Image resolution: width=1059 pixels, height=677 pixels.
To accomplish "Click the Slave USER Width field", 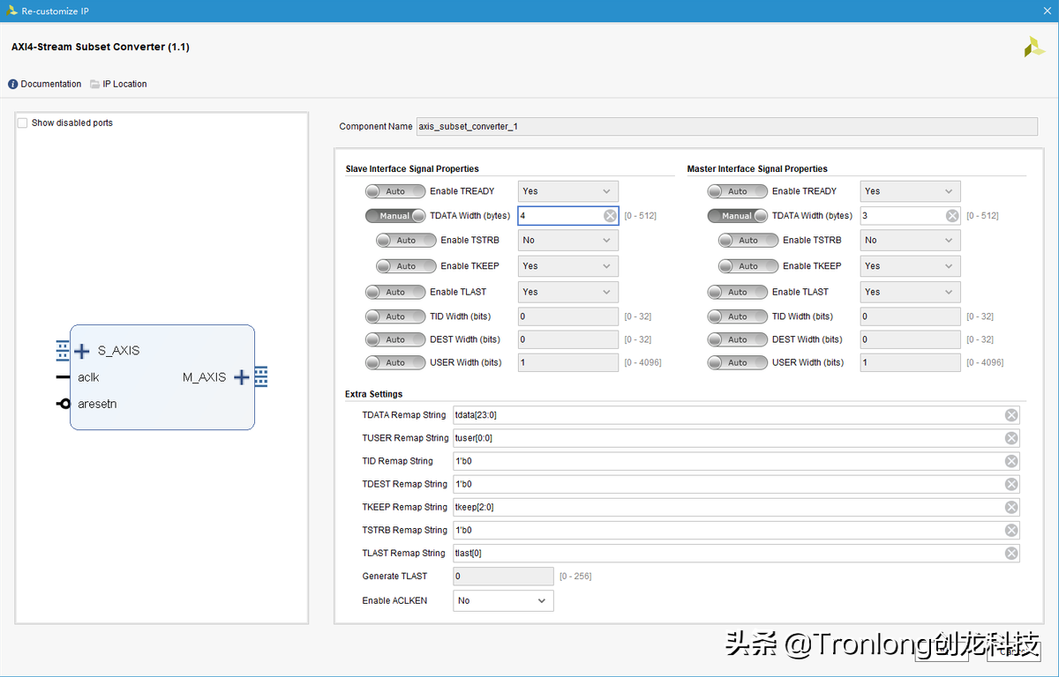I will point(568,362).
